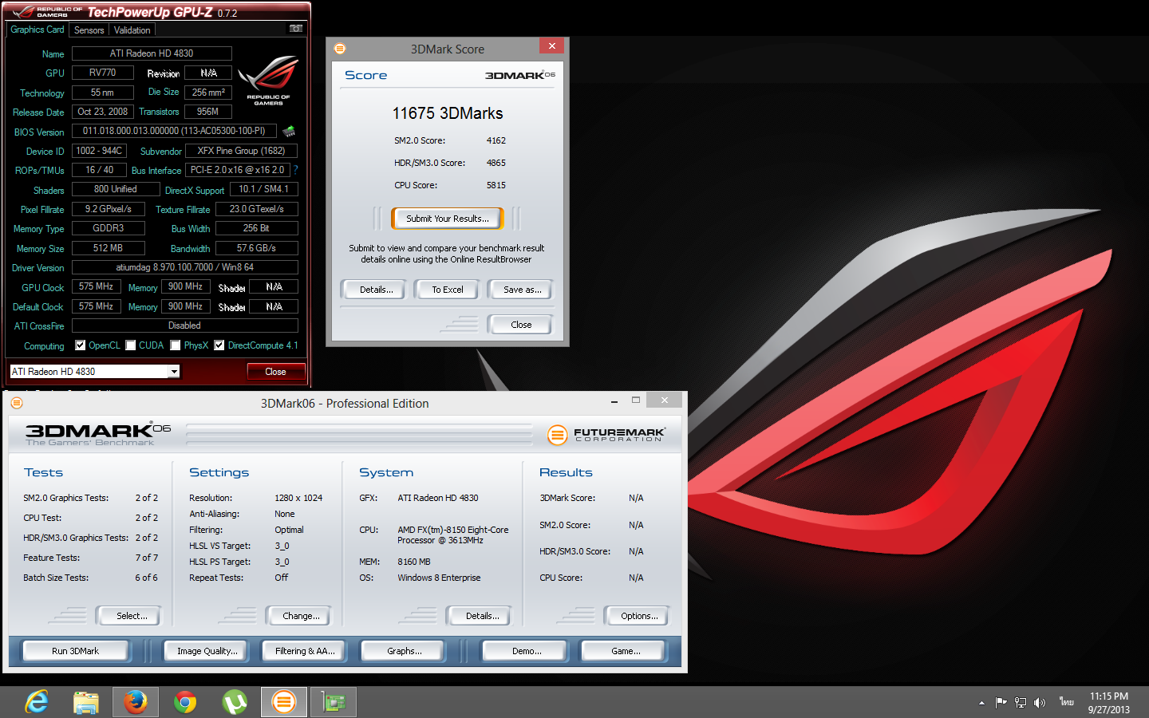Click the orange icon in 3DMark Score title bar
Viewport: 1149px width, 718px height.
click(x=340, y=49)
